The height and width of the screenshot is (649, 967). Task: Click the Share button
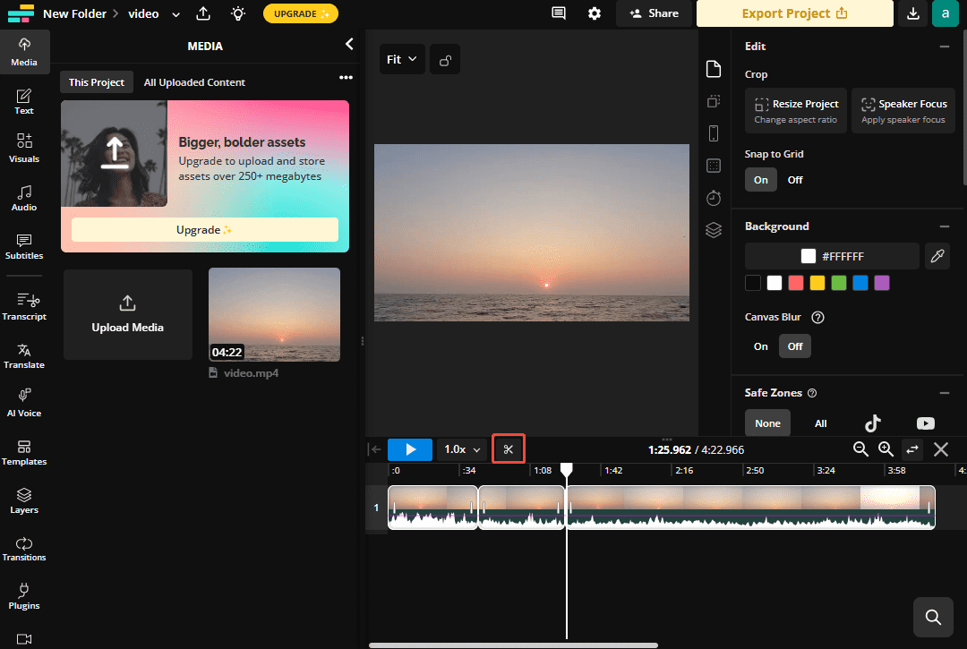(654, 13)
